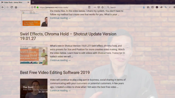
Task: Click the magnifier icon in search box
Action: [x=108, y=7]
